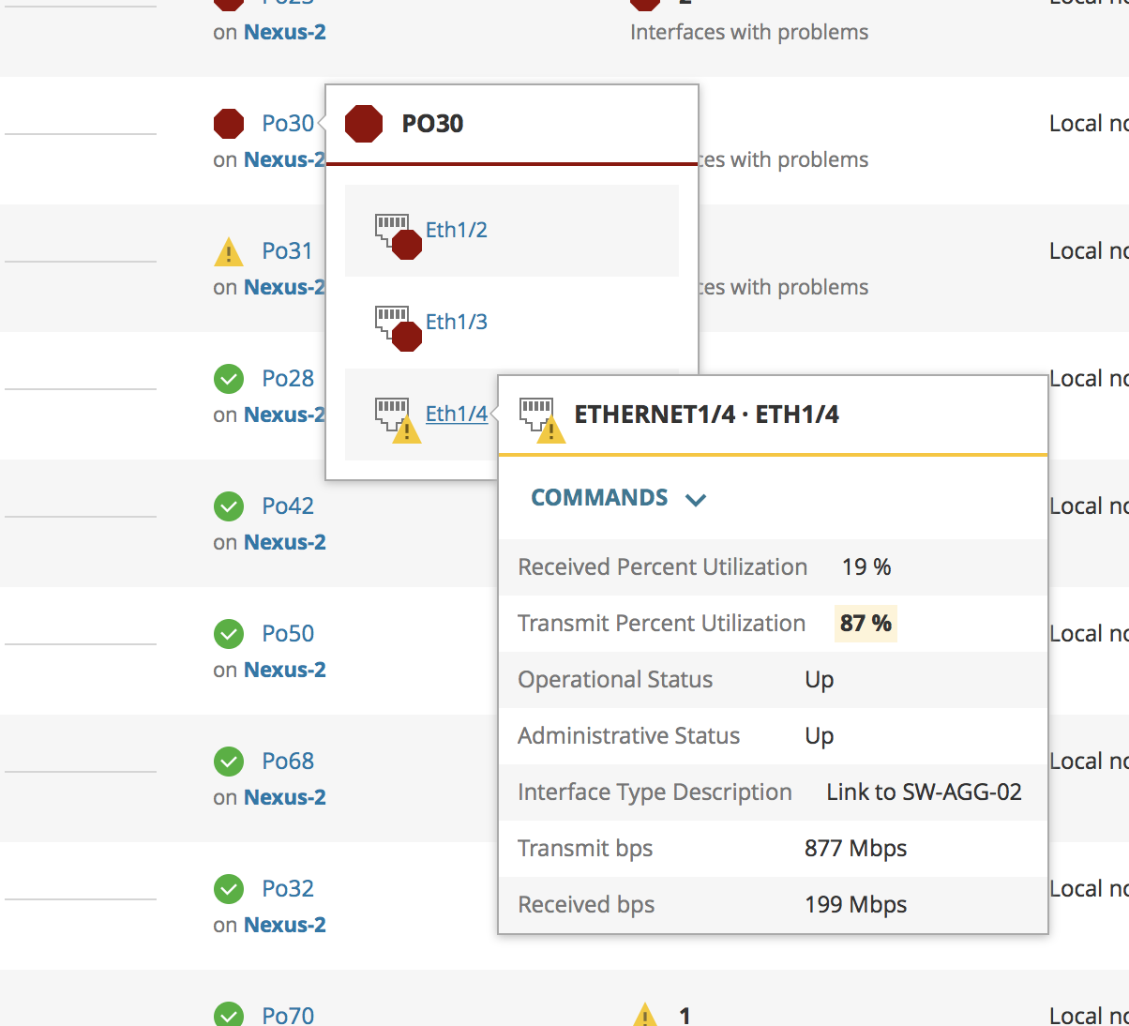Click Nexus-2 device link under Po31
Image resolution: width=1129 pixels, height=1026 pixels.
click(x=284, y=287)
